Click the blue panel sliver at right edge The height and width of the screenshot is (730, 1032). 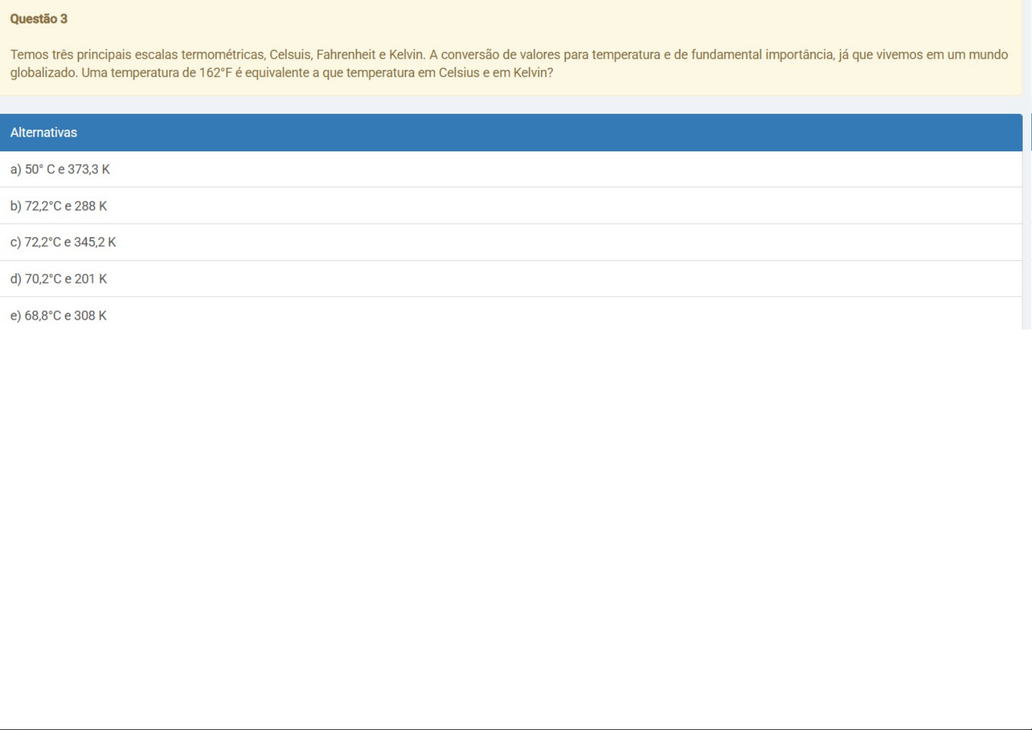(1031, 132)
